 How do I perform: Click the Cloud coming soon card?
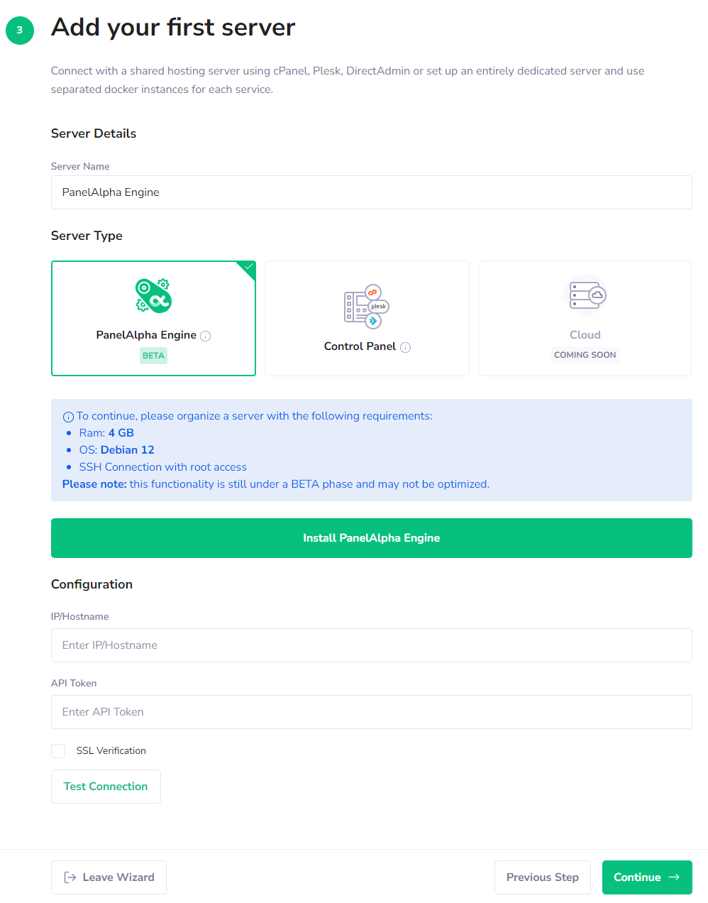point(585,318)
